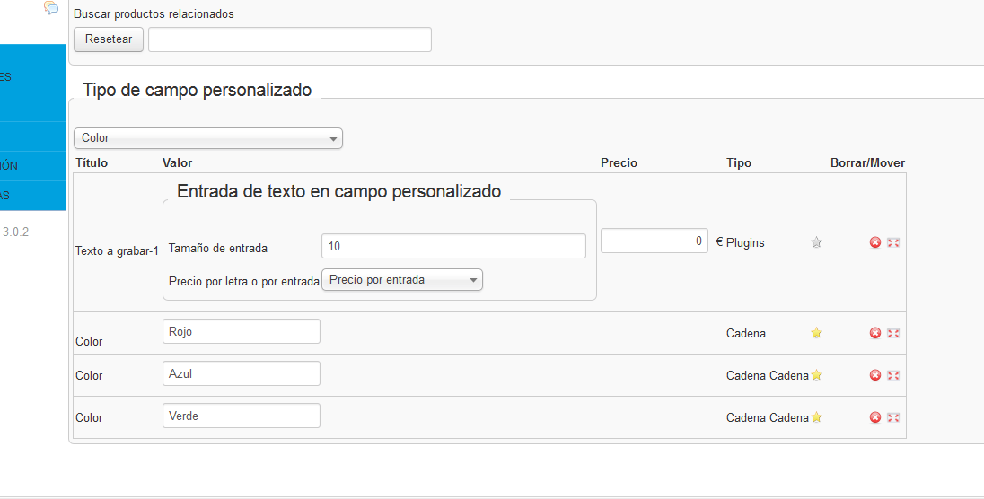
Task: Click the Precio column header
Action: pos(619,162)
